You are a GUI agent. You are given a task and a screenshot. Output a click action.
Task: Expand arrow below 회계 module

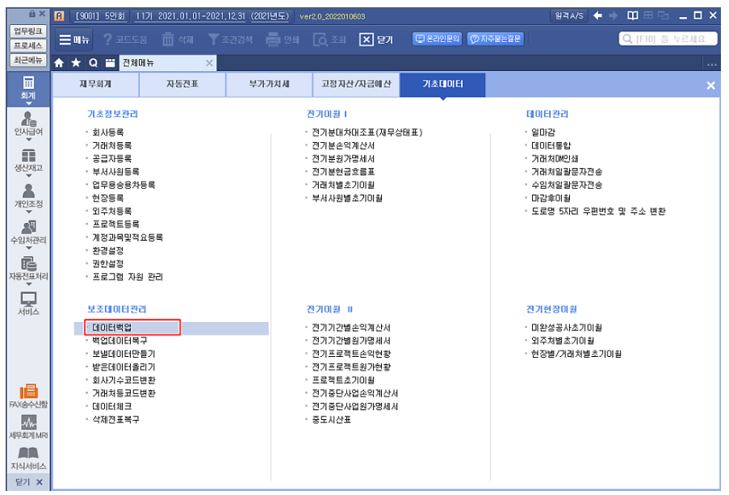coord(28,103)
